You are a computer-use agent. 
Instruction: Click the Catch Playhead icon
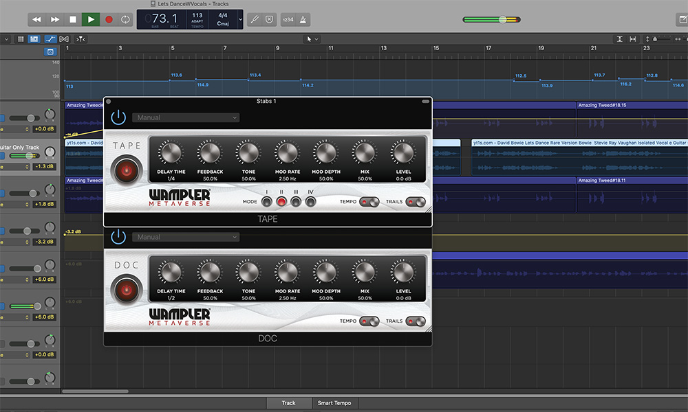coord(80,39)
